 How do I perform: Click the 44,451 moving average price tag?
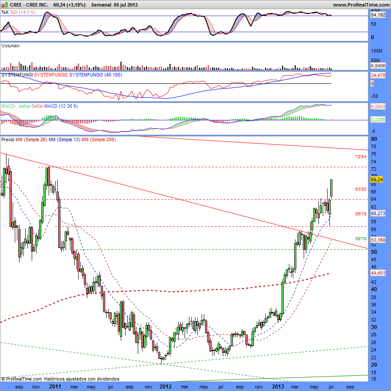pyautogui.click(x=376, y=273)
